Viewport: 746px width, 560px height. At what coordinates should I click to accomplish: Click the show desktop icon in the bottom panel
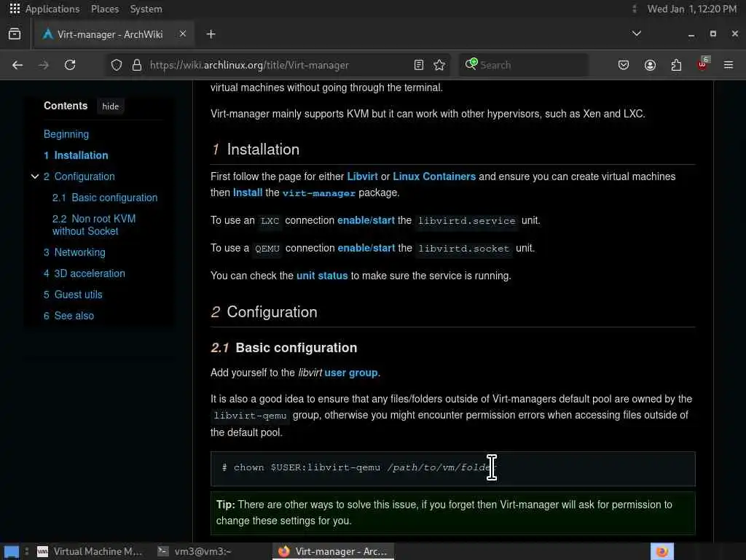tap(12, 552)
